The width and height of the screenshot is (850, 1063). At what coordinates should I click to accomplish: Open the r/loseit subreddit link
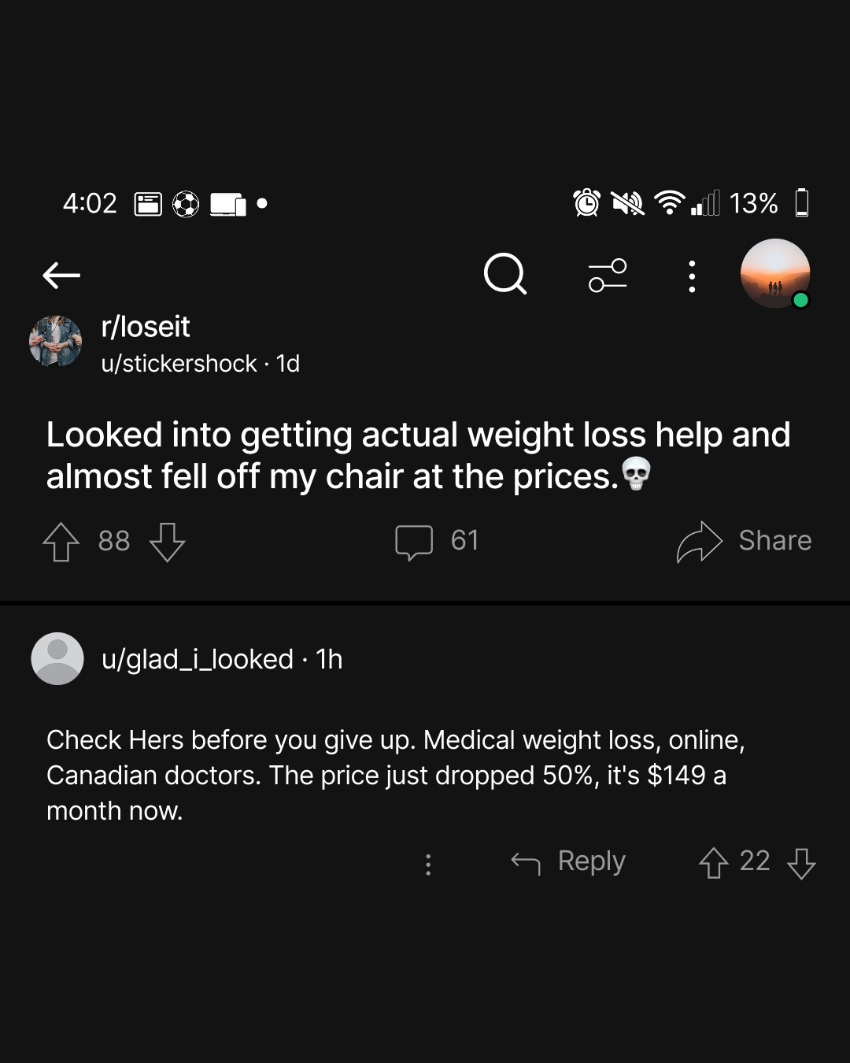point(146,327)
